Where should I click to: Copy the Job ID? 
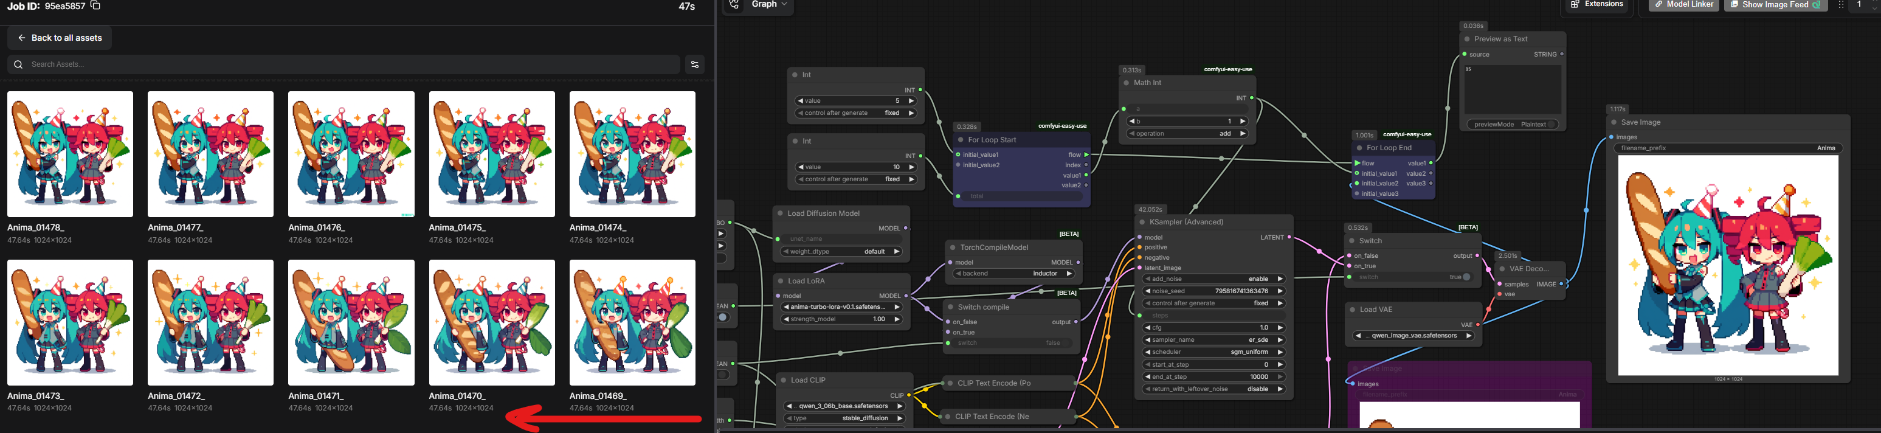click(95, 6)
